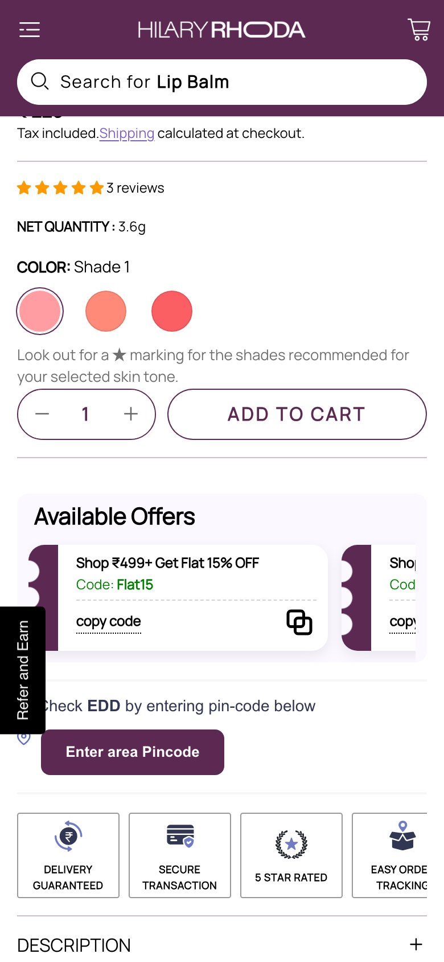This screenshot has width=444, height=962.
Task: Click the Secure Transaction badge
Action: point(180,855)
